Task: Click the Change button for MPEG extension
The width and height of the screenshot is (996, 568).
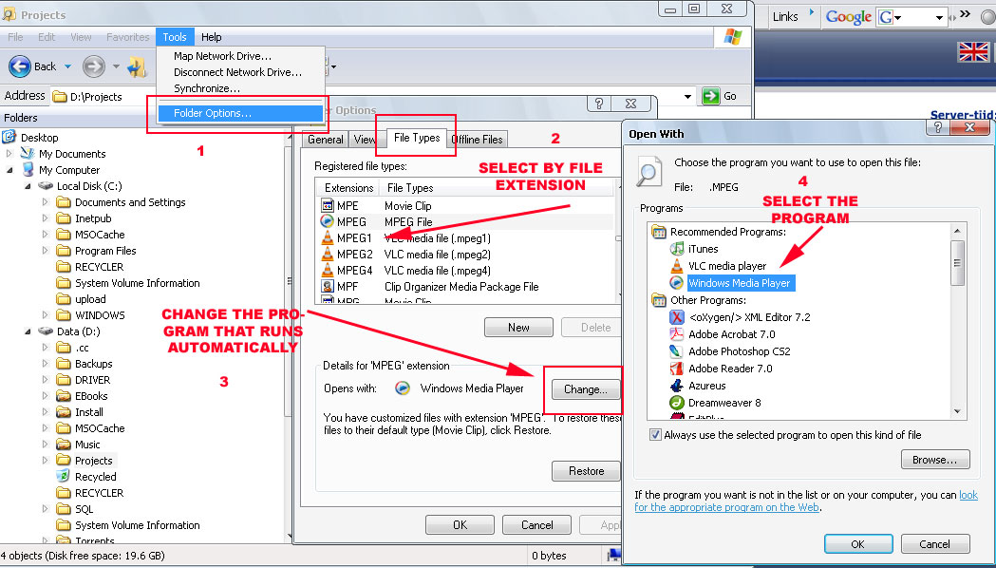Action: coord(585,389)
